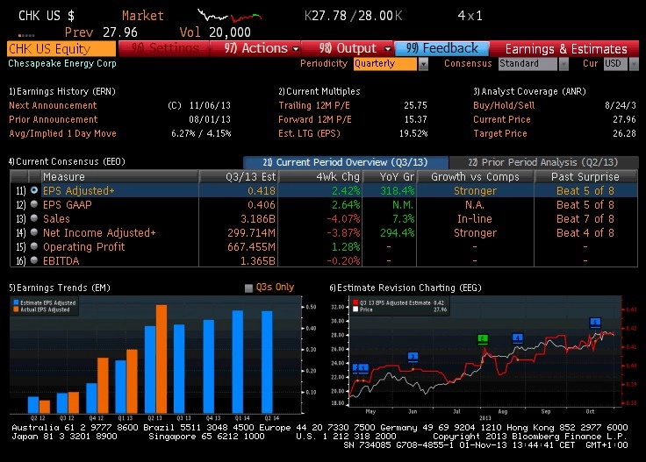Screen dimensions: 646x462
Task: Select blue marker 3 on the revision chart
Action: point(413,357)
